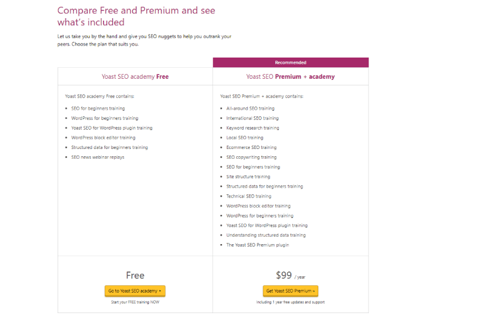
Task: Click Yoast SEO for WordPress plugin training, Free list
Action: [112, 128]
